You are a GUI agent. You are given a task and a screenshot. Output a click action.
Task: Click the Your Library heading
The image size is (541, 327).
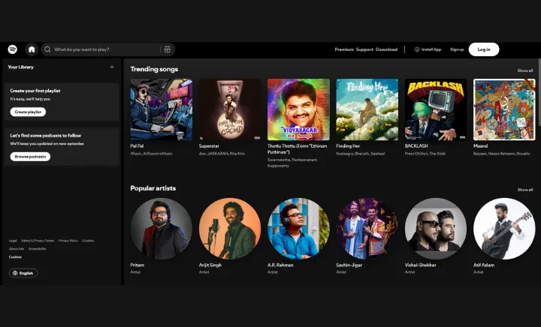[x=21, y=67]
